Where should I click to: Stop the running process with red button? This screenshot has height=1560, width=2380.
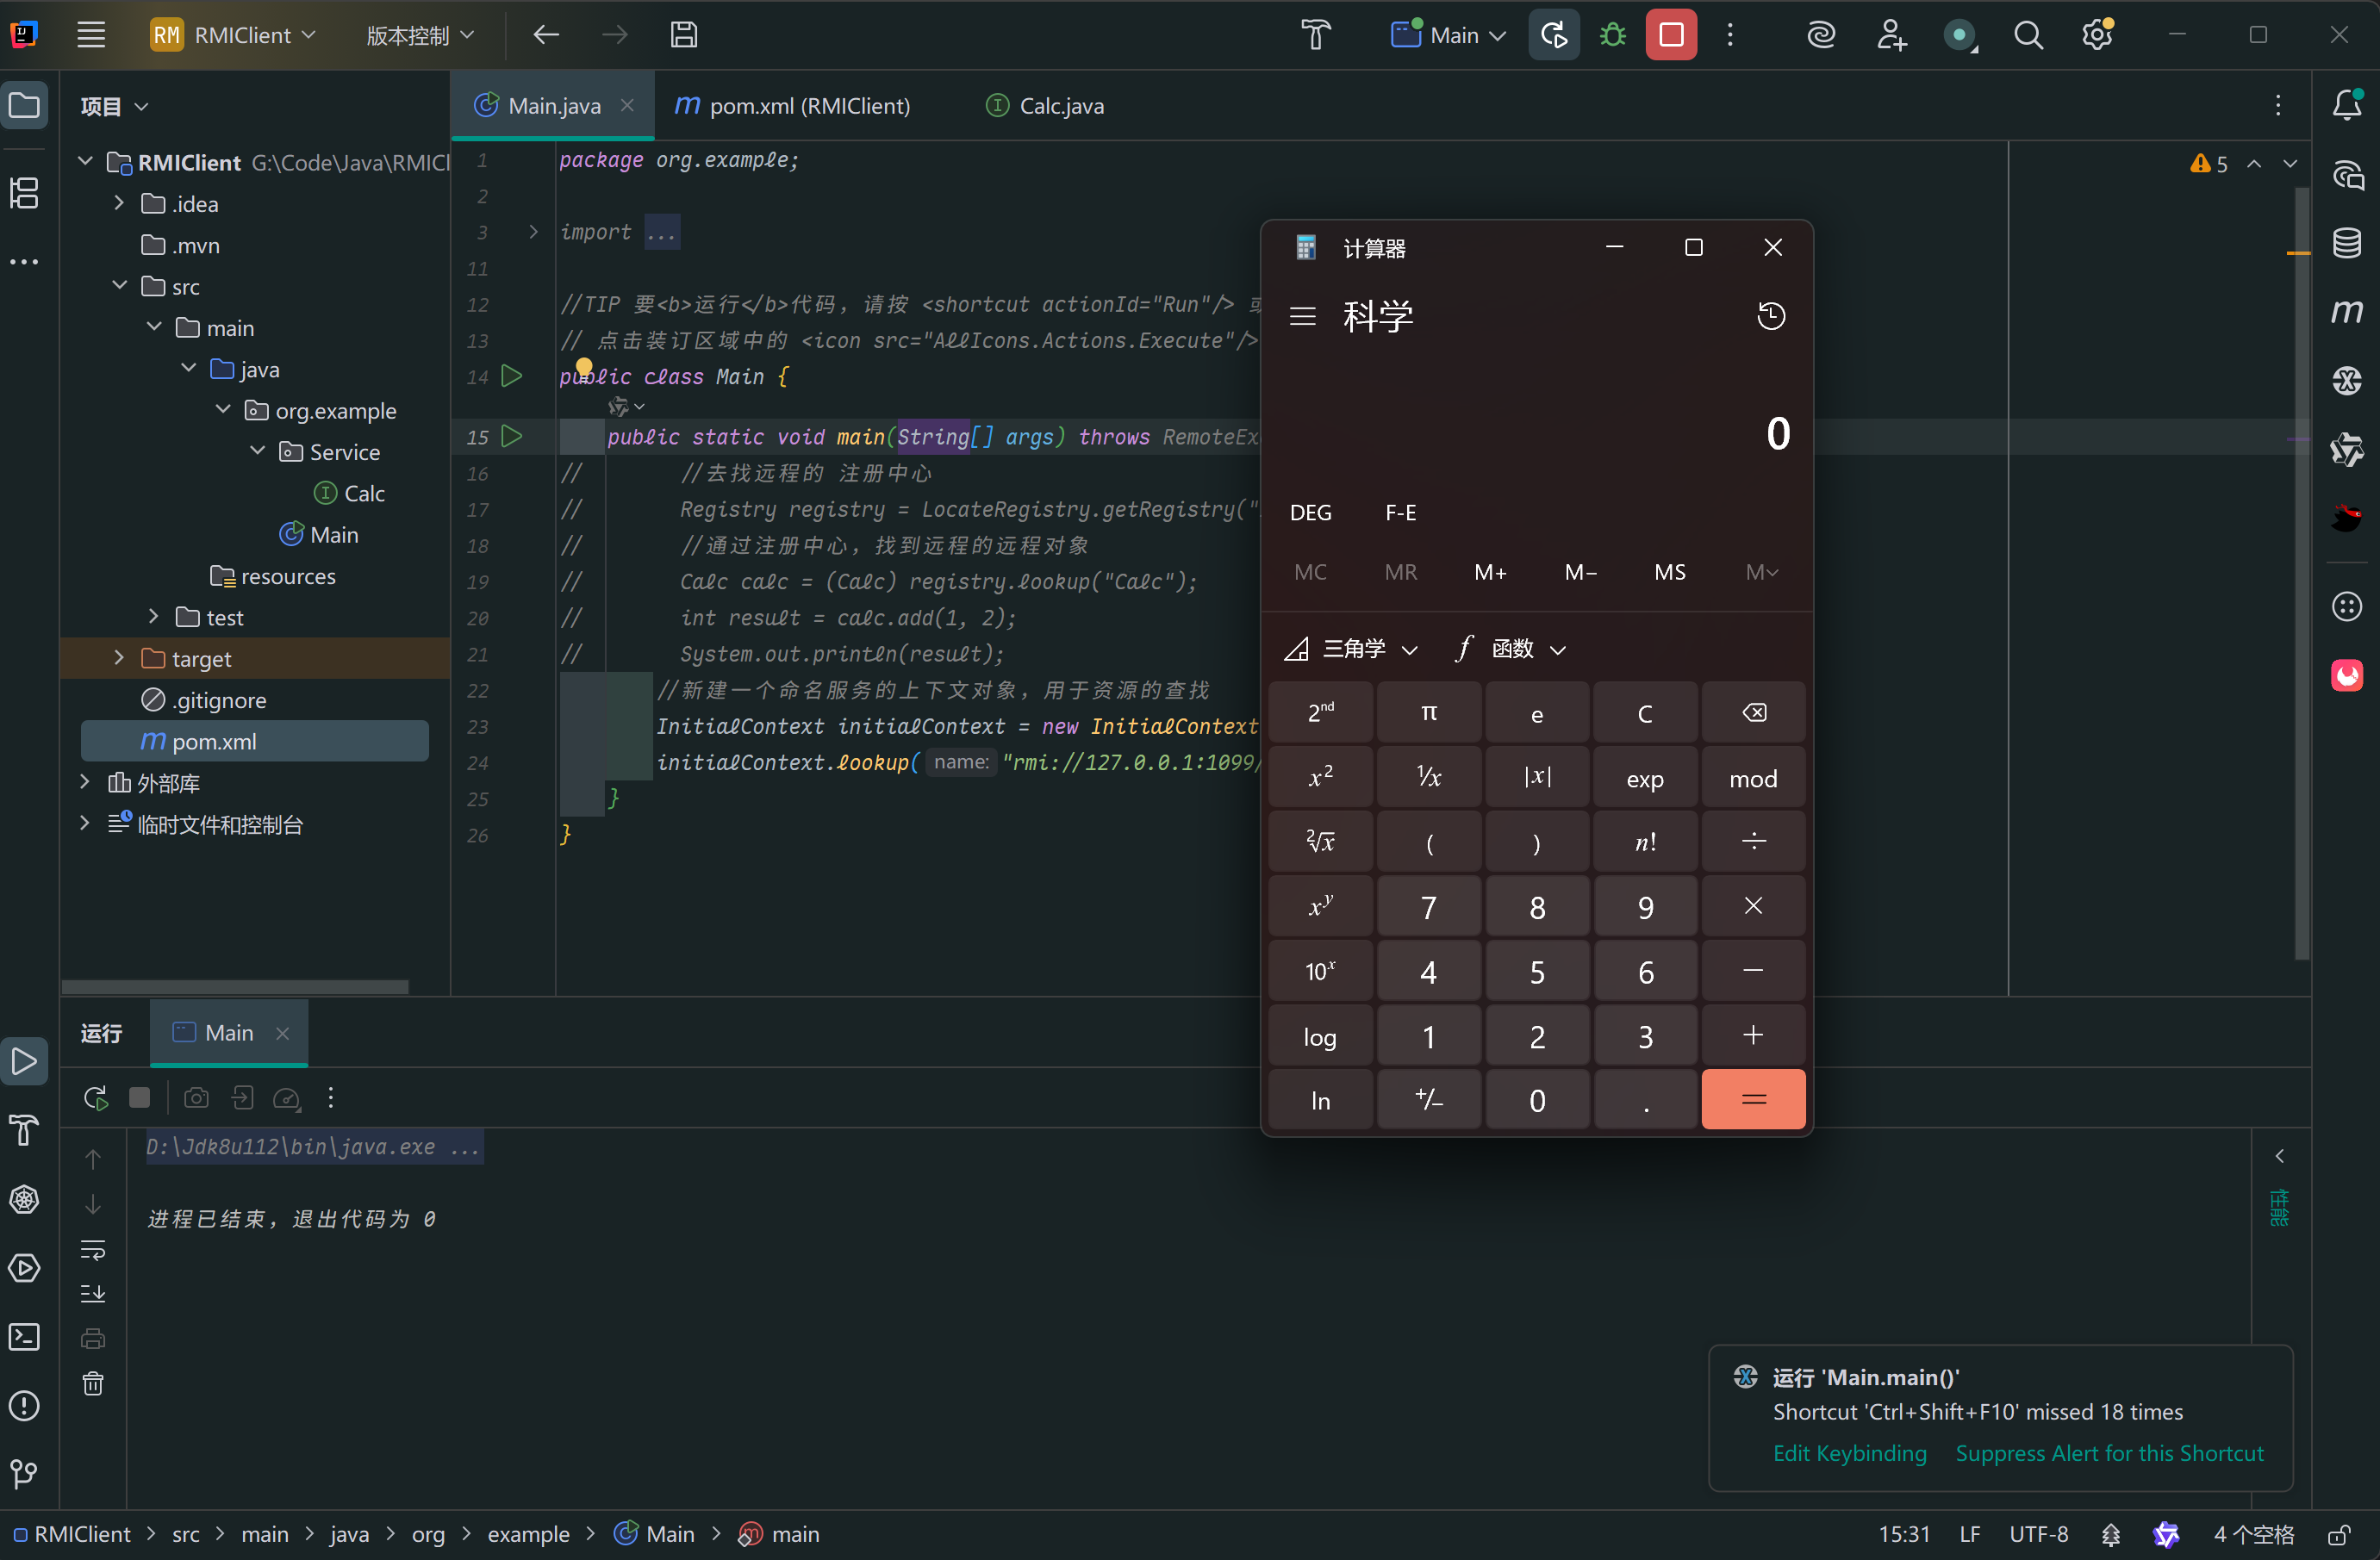pyautogui.click(x=1671, y=36)
